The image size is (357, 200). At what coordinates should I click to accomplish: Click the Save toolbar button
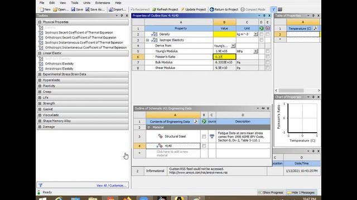pos(77,9)
